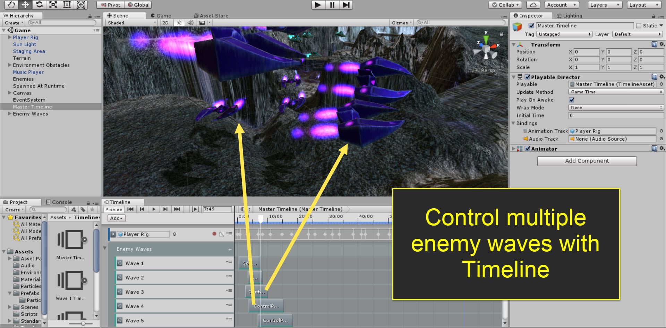This screenshot has height=328, width=666.
Task: Enable Preview mode in the Timeline panel
Action: point(113,209)
